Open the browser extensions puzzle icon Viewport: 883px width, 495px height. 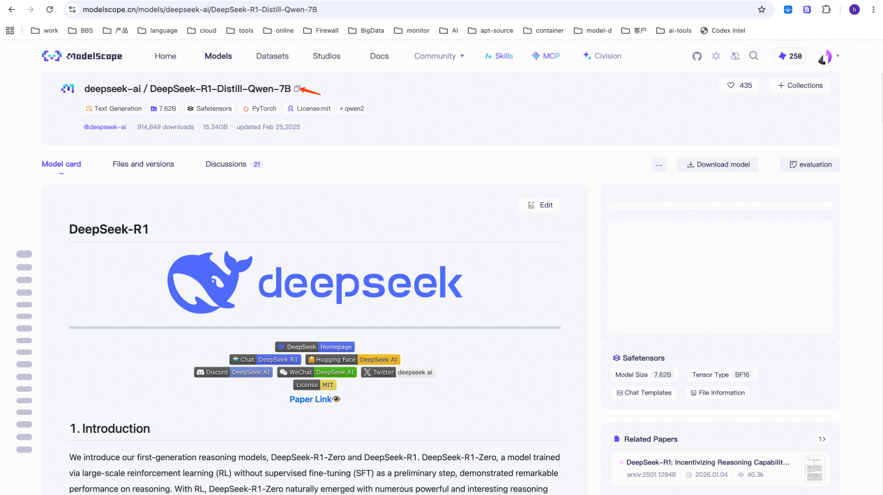tap(827, 10)
